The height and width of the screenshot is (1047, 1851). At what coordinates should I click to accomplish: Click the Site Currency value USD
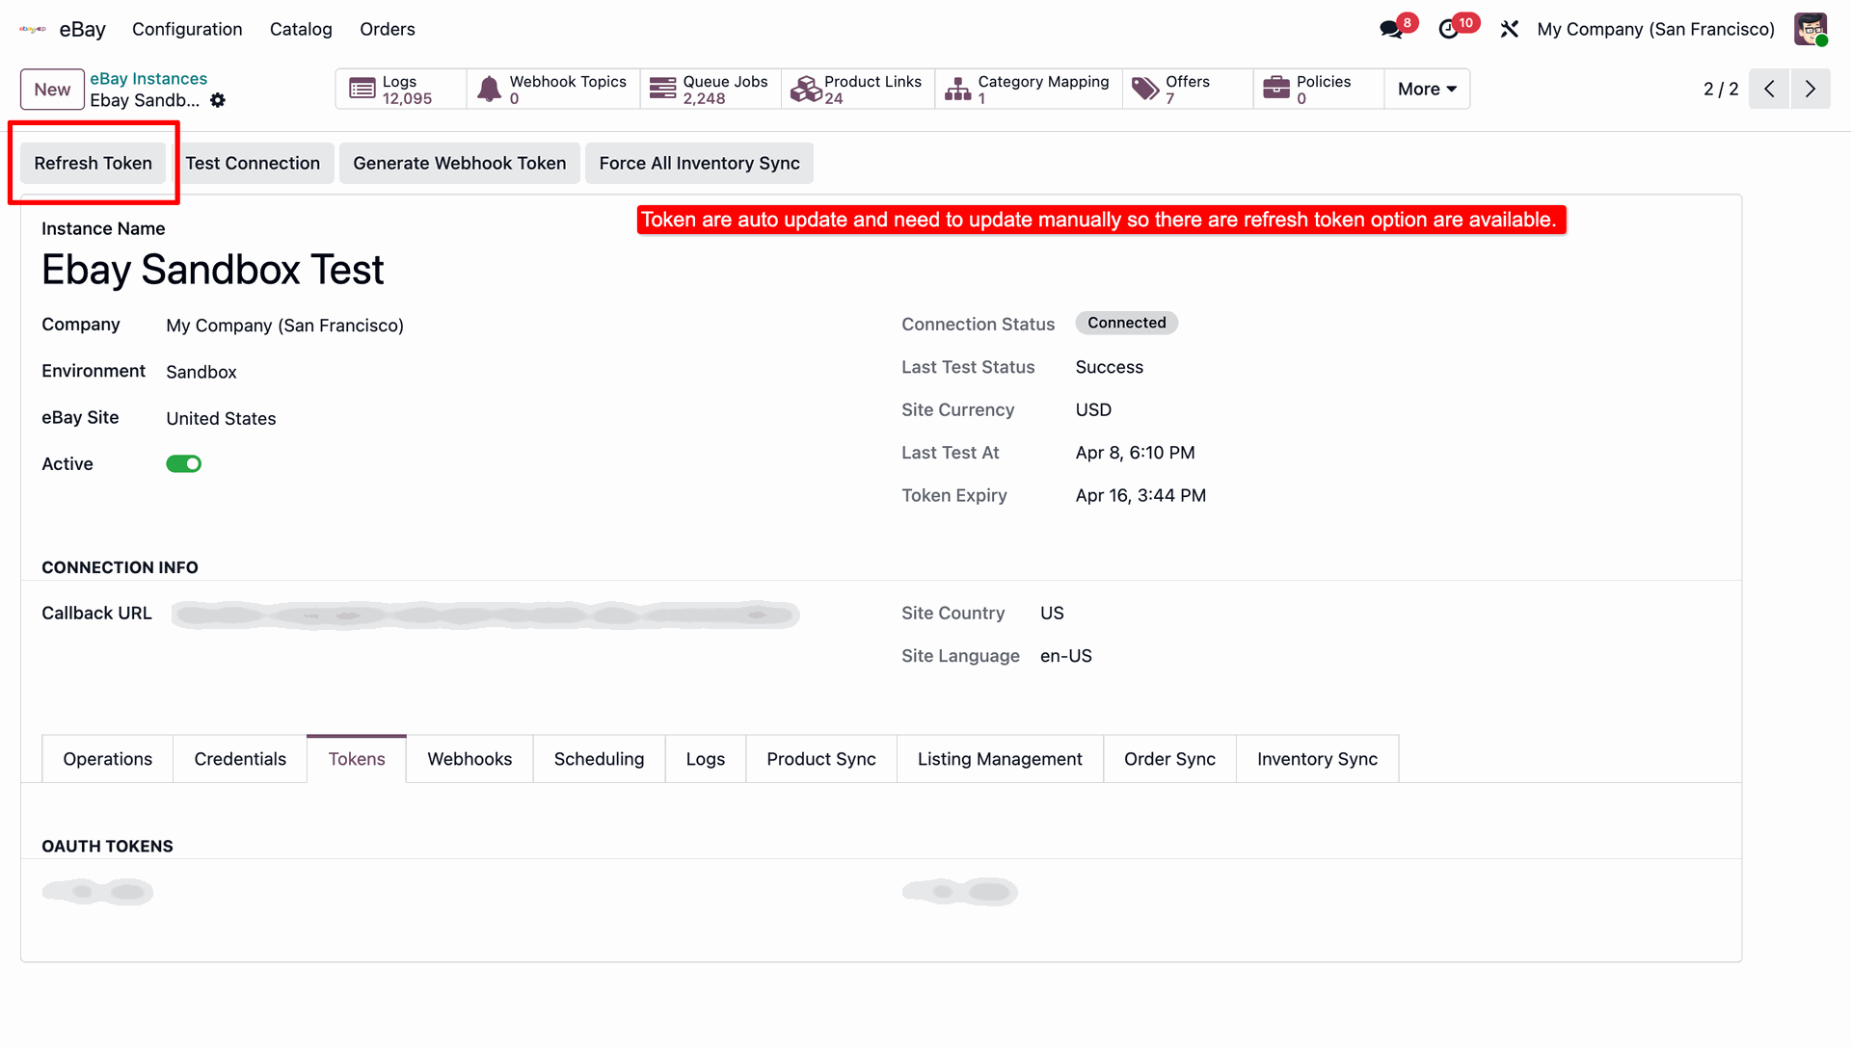pyautogui.click(x=1093, y=410)
